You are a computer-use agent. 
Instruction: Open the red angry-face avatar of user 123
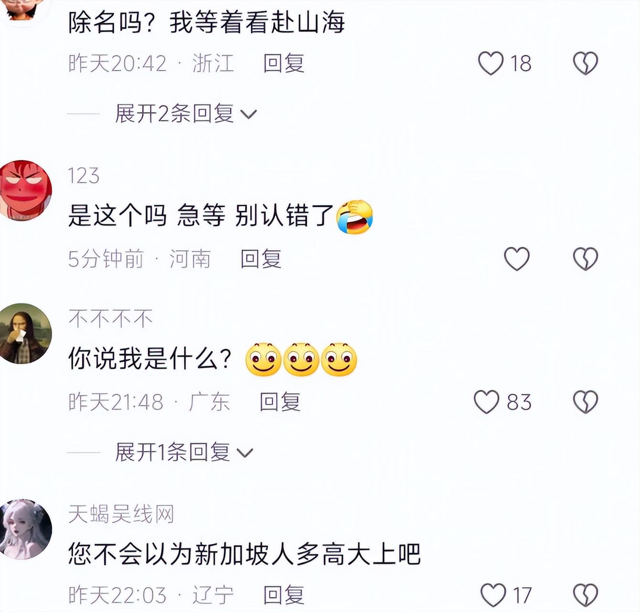(25, 190)
